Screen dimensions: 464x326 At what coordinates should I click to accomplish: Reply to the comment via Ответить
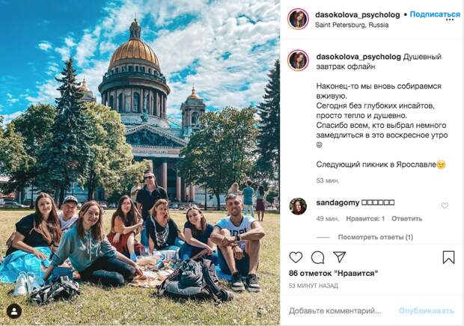point(406,219)
